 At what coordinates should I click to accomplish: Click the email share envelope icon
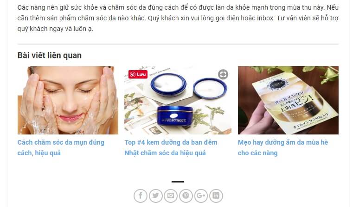(171, 195)
